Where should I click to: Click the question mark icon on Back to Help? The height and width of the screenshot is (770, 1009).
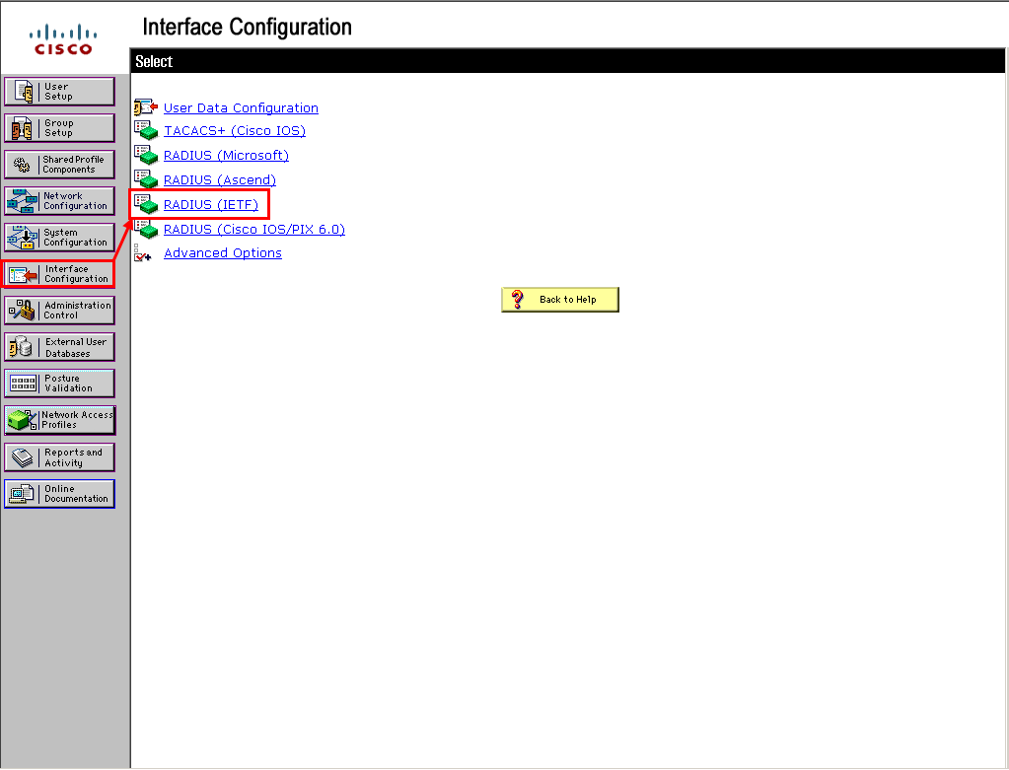click(518, 299)
